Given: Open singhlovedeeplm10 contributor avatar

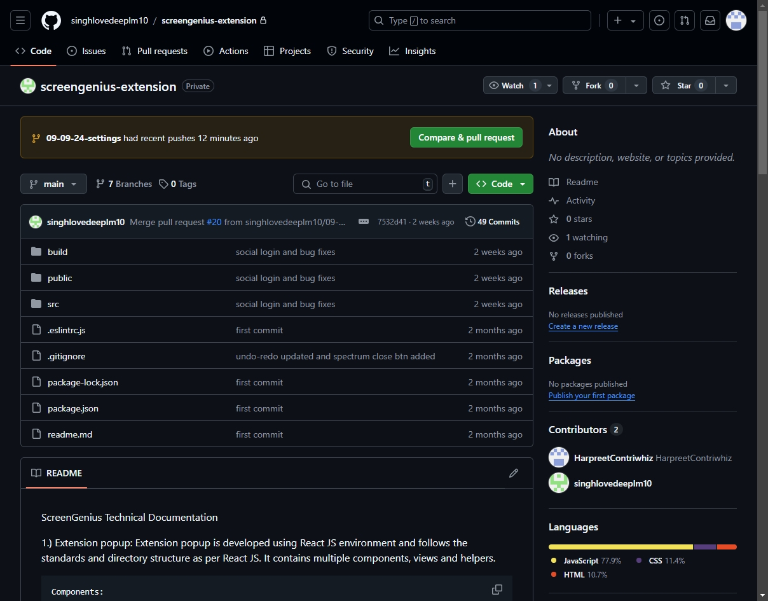Looking at the screenshot, I should 559,483.
